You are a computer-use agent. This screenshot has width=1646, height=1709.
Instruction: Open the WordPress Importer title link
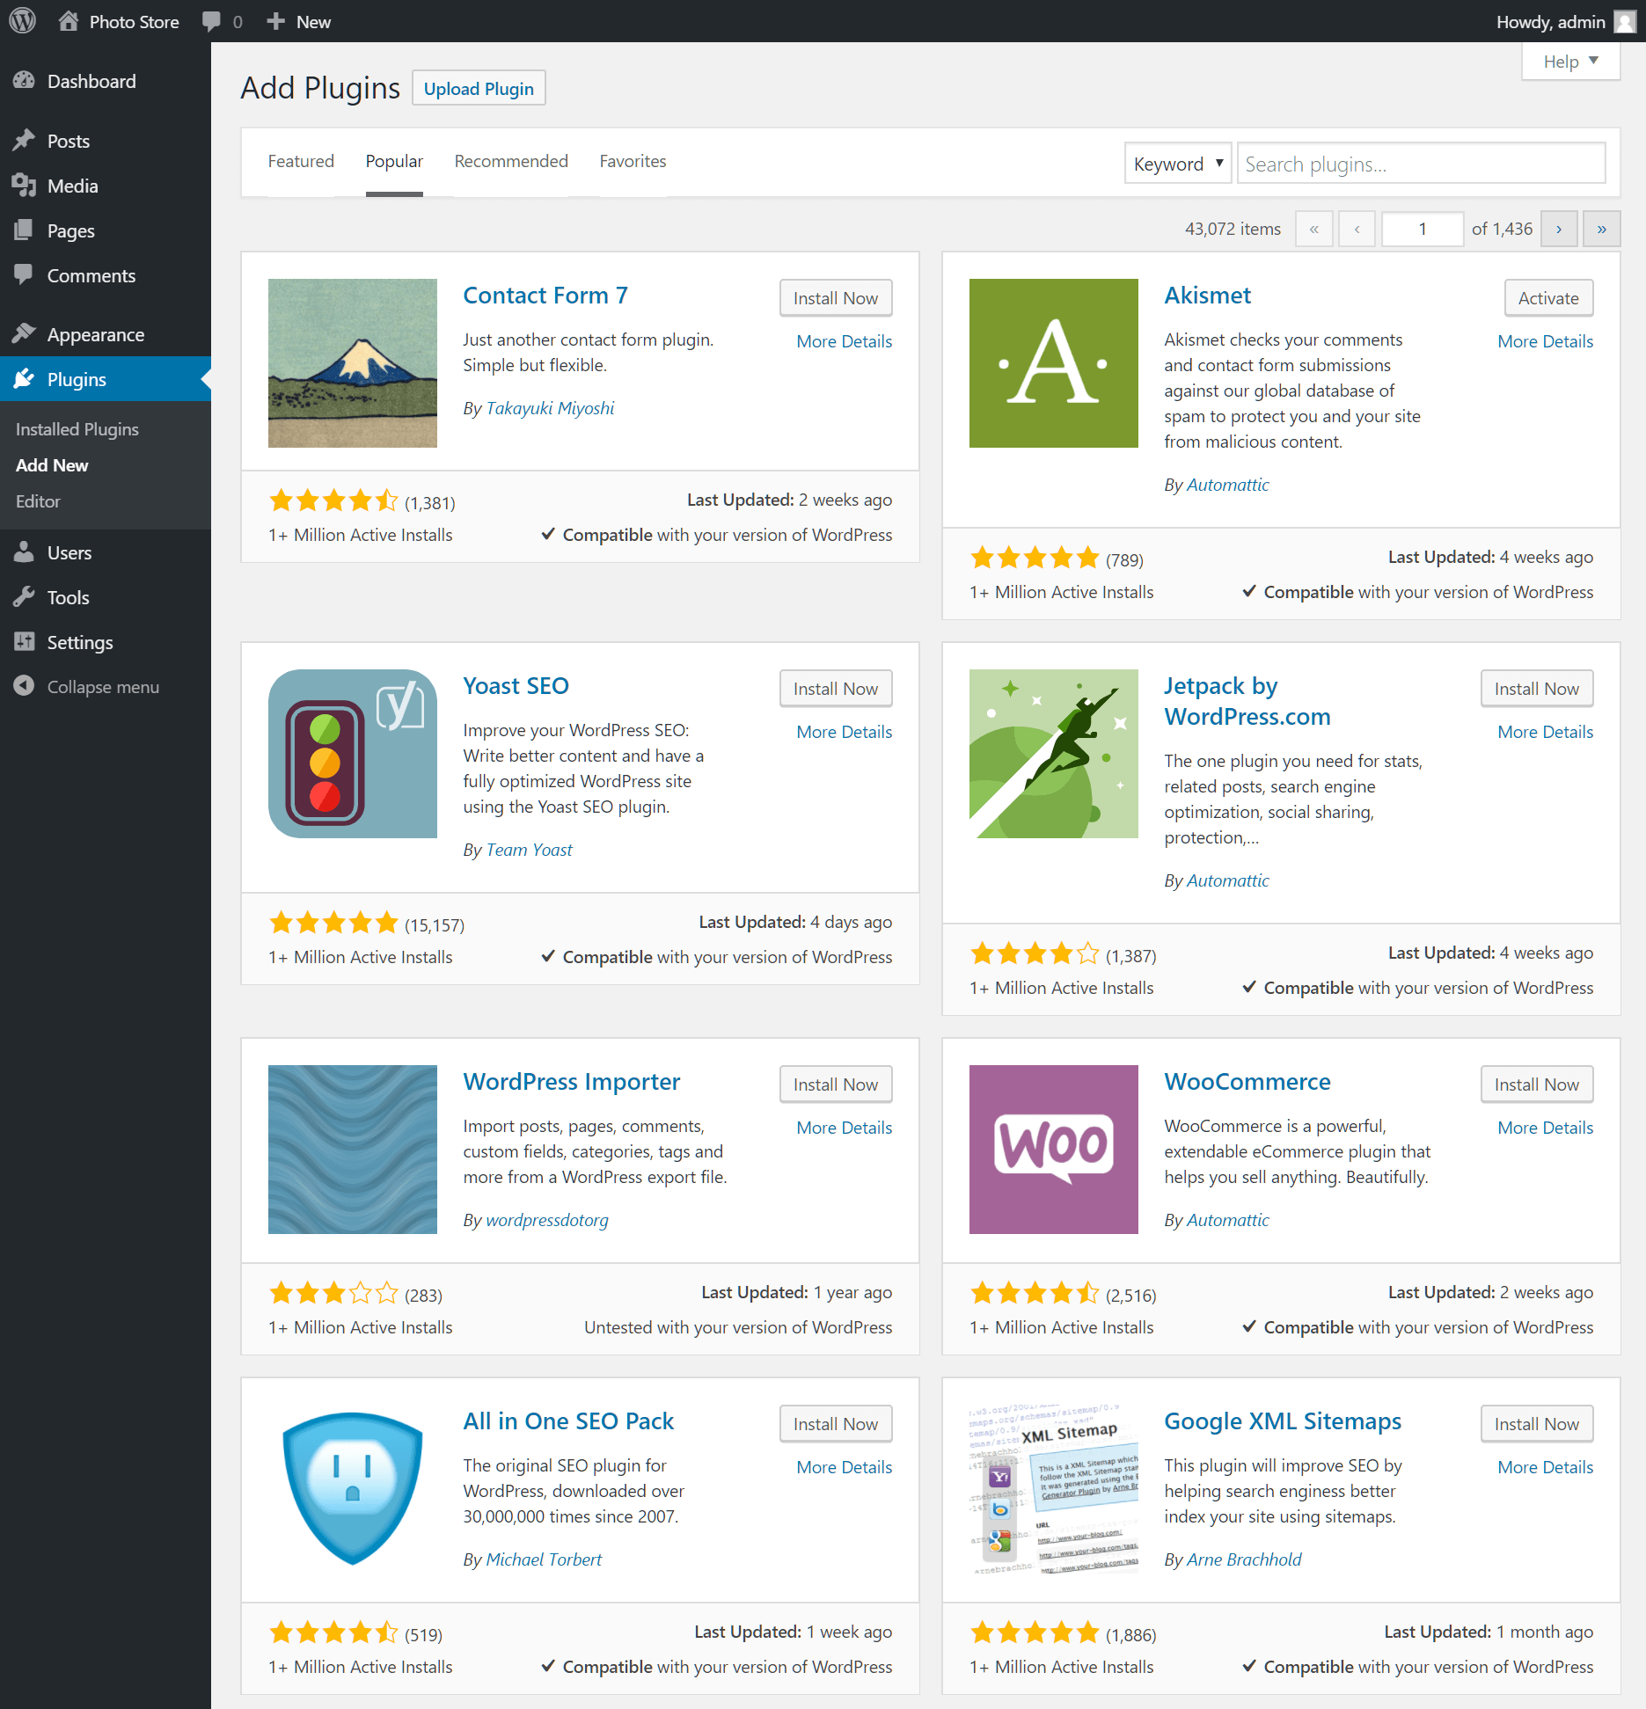point(572,1082)
